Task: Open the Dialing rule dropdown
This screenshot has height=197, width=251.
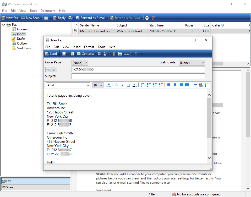Action: (x=192, y=63)
